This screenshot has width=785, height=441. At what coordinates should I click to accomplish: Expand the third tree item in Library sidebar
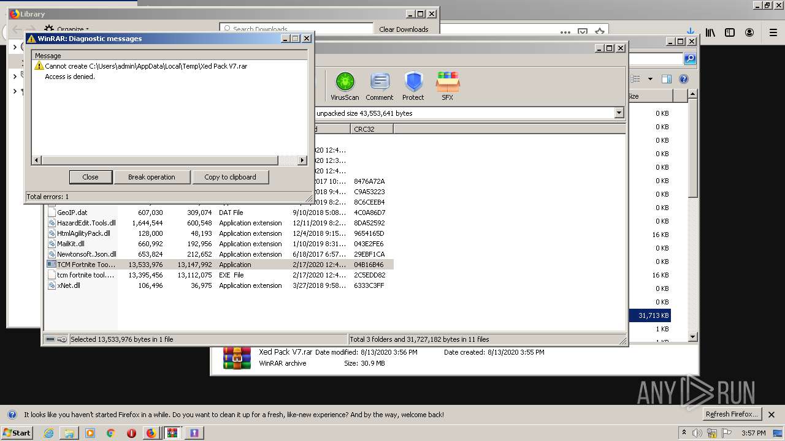(x=15, y=91)
